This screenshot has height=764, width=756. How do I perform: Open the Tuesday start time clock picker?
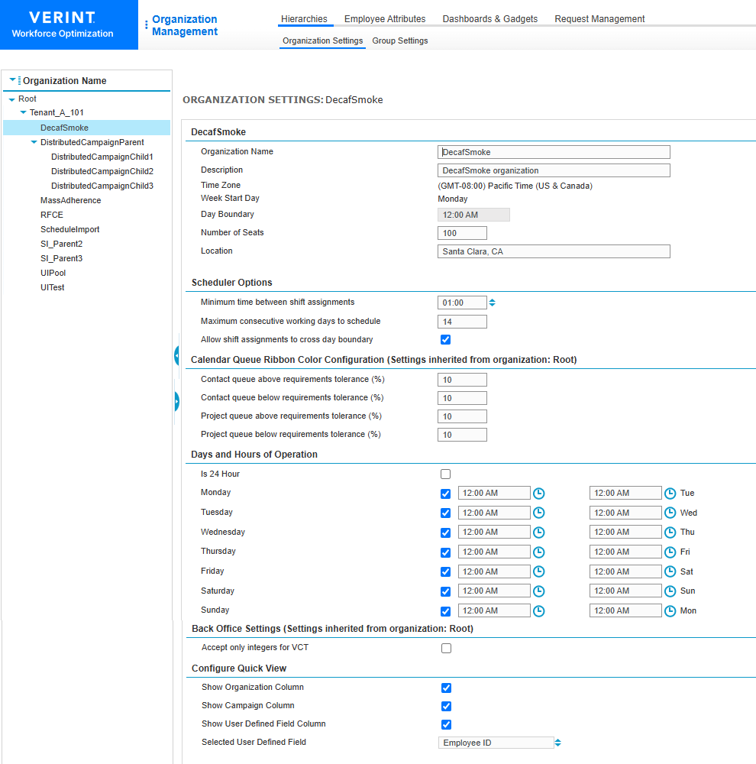[538, 513]
